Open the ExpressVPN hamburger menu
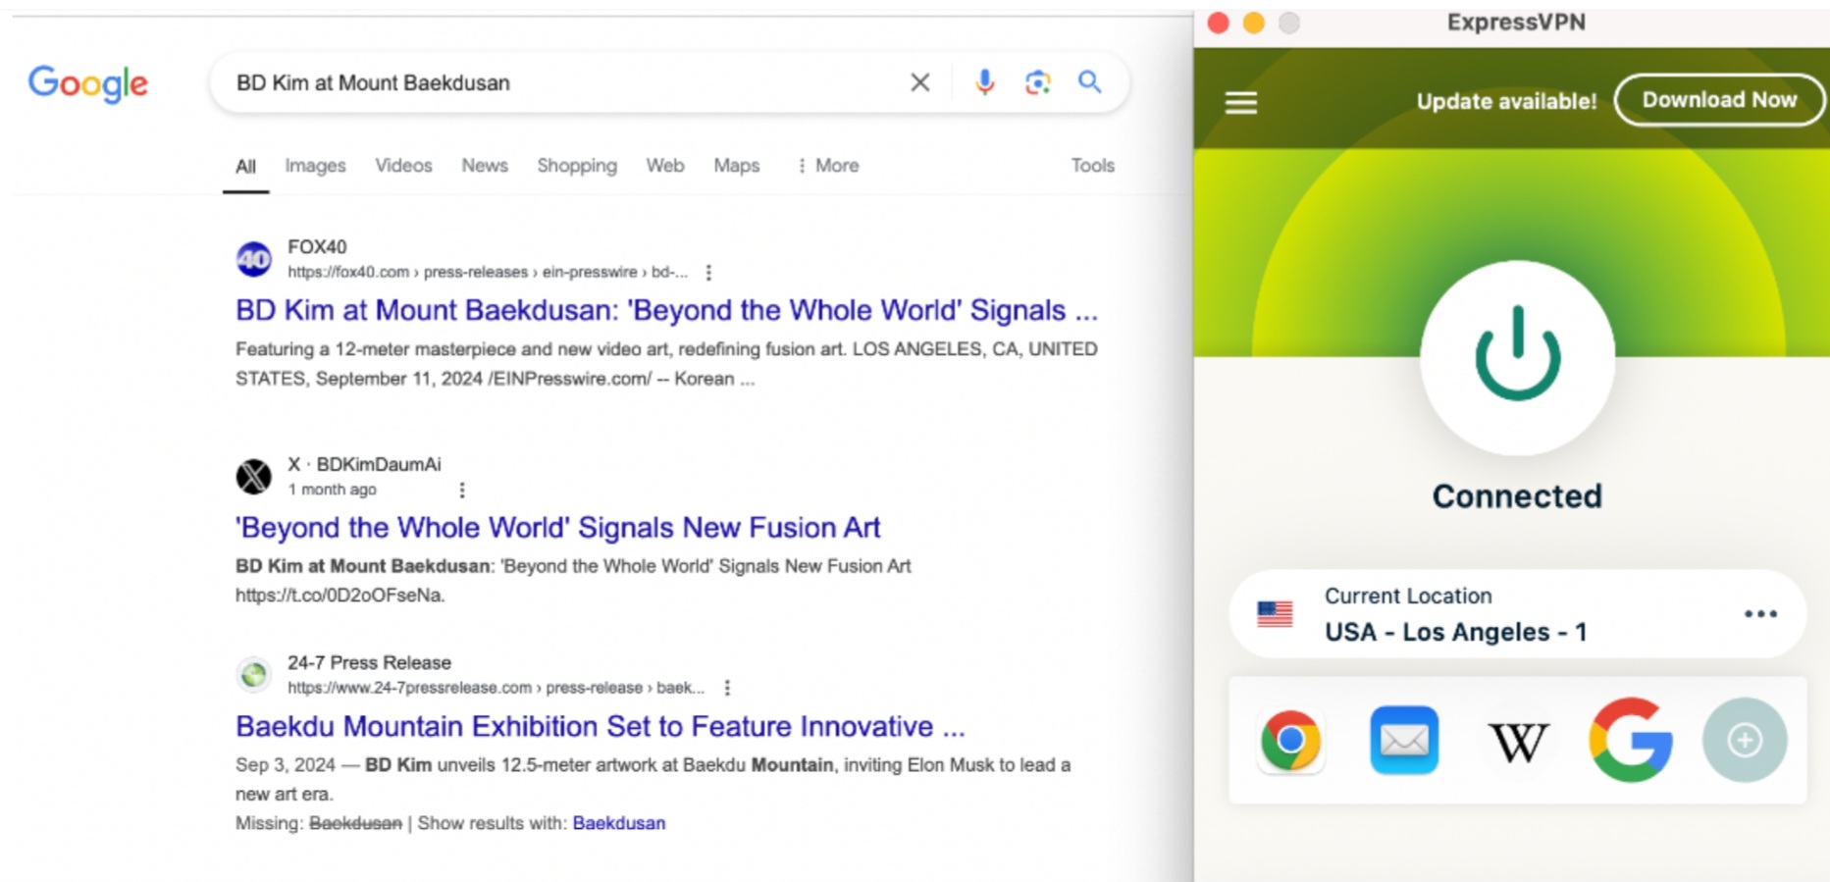The height and width of the screenshot is (882, 1830). point(1241,102)
